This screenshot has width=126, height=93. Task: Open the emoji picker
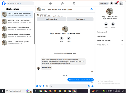[x=89, y=86]
